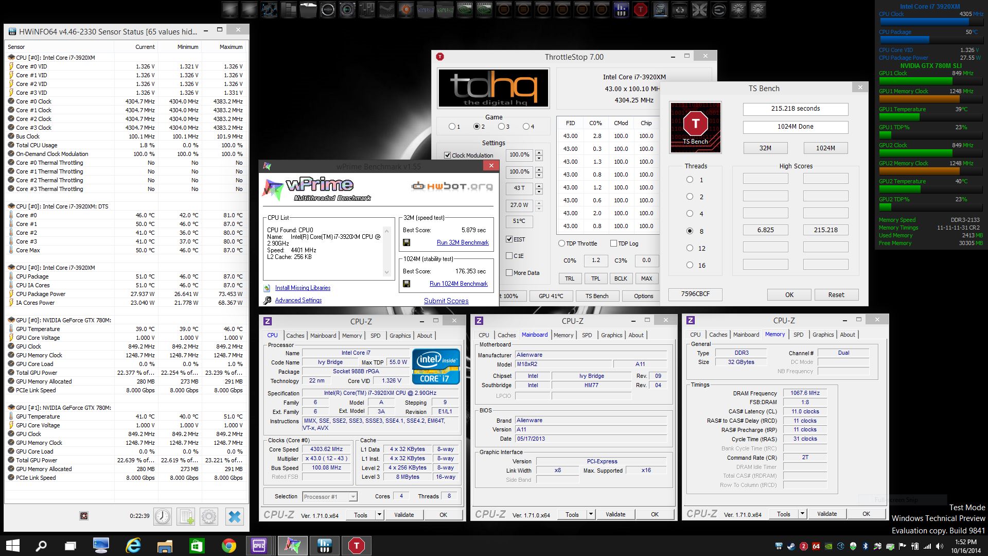Collapse CPU [#0] Intel Core i7-3920XM DTS sensor group
The height and width of the screenshot is (556, 988).
tap(11, 206)
